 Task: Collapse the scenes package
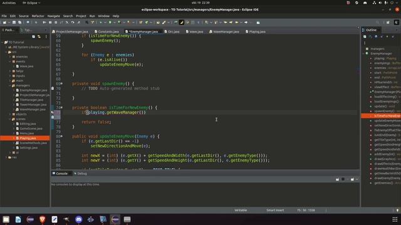(10, 119)
